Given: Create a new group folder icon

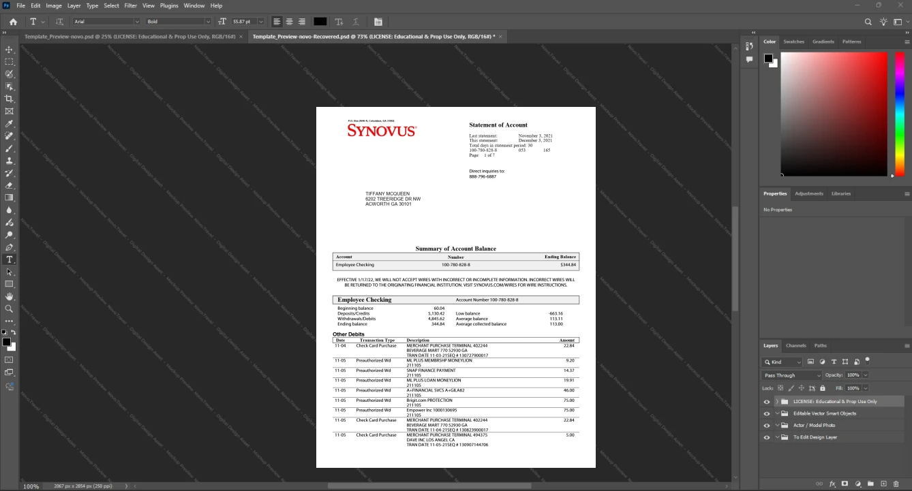Looking at the screenshot, I should [871, 484].
